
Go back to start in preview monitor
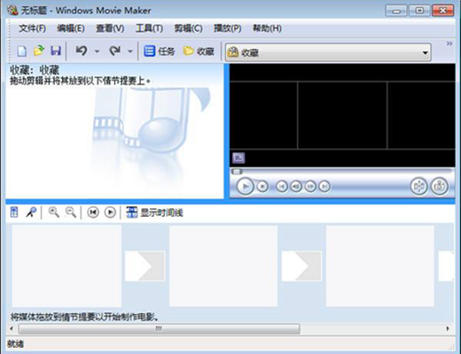click(x=282, y=187)
